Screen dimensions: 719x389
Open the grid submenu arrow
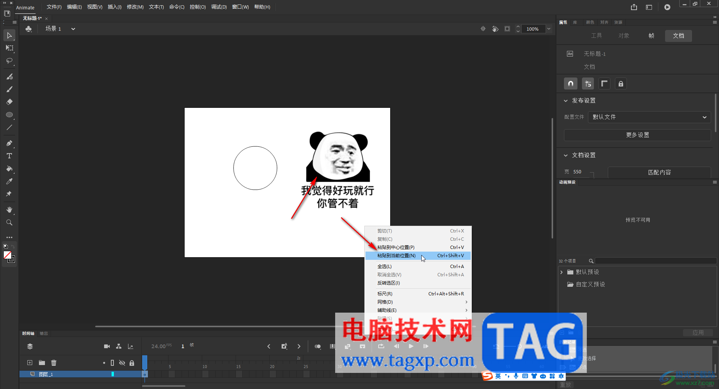click(x=466, y=302)
